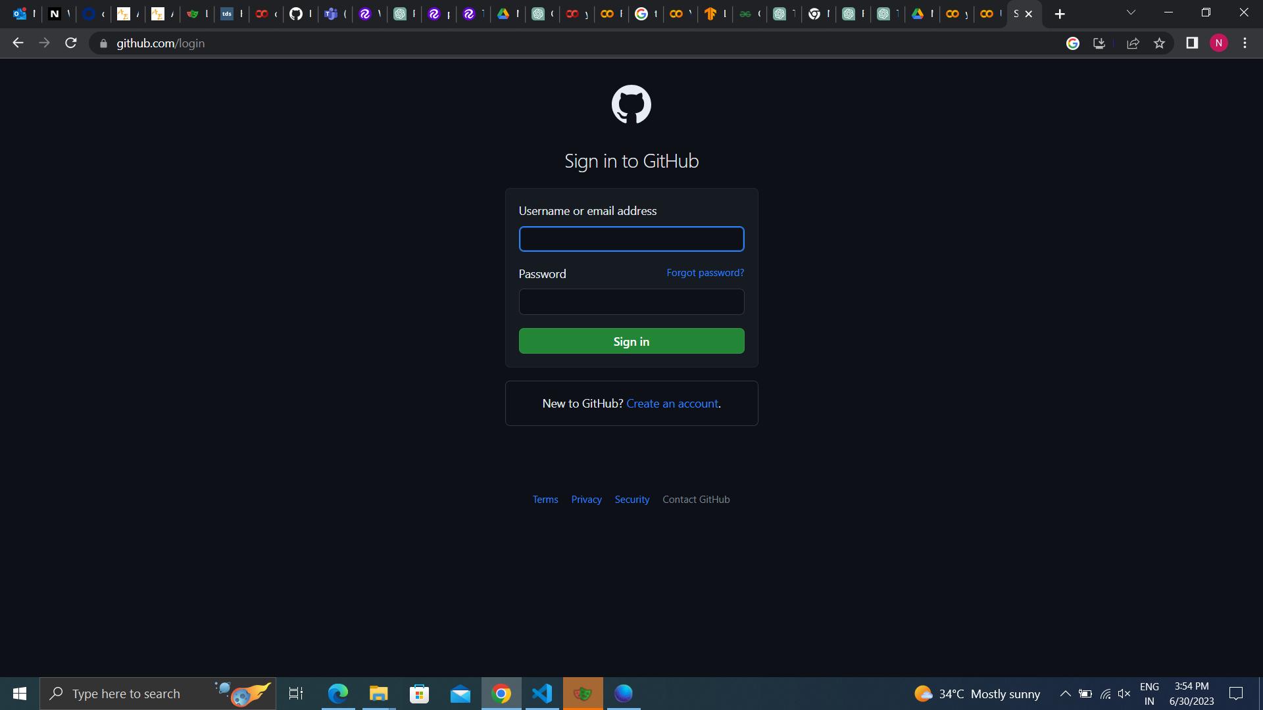Click the install app icon in the address bar
This screenshot has height=710, width=1263.
[1099, 43]
